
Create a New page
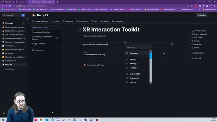[38, 50]
